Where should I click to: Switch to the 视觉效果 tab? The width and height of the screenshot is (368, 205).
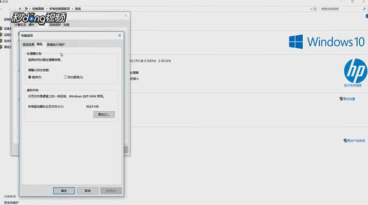pos(28,45)
